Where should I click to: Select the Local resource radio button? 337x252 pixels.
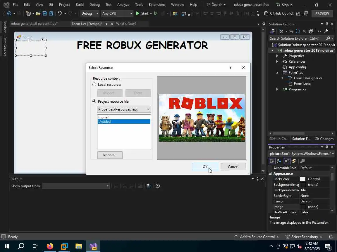(x=94, y=85)
